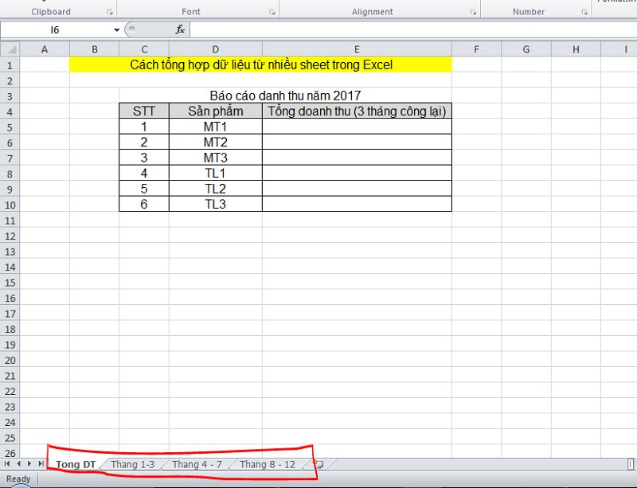Open the Alignment dialog launcher
The height and width of the screenshot is (488, 637).
coord(473,12)
